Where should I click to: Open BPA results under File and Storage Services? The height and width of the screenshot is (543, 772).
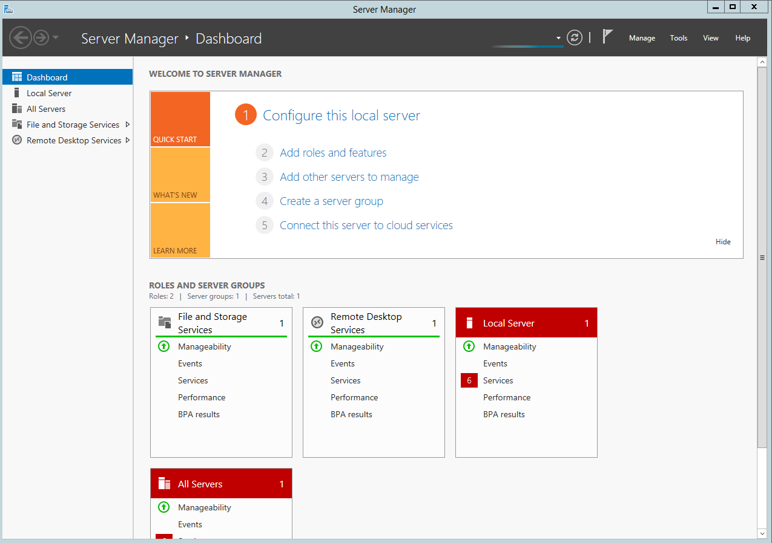click(x=199, y=414)
